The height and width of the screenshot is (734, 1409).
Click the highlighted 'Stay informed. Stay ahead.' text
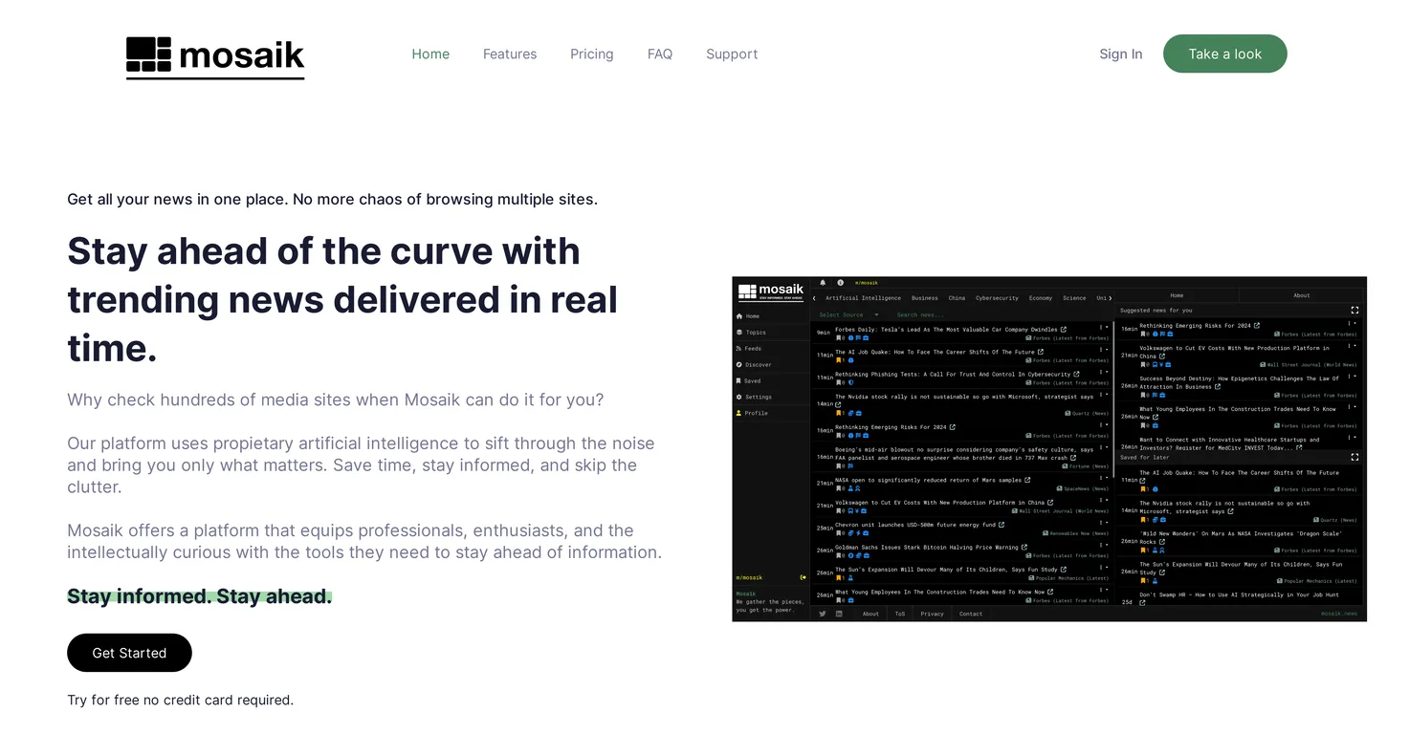click(x=200, y=596)
